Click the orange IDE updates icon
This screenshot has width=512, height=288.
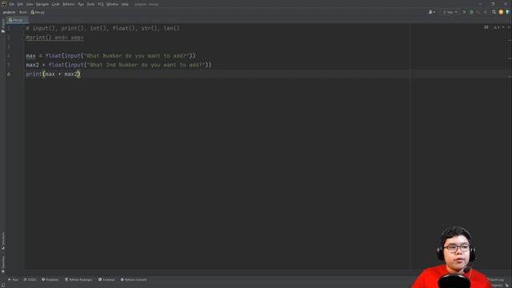pos(501,12)
